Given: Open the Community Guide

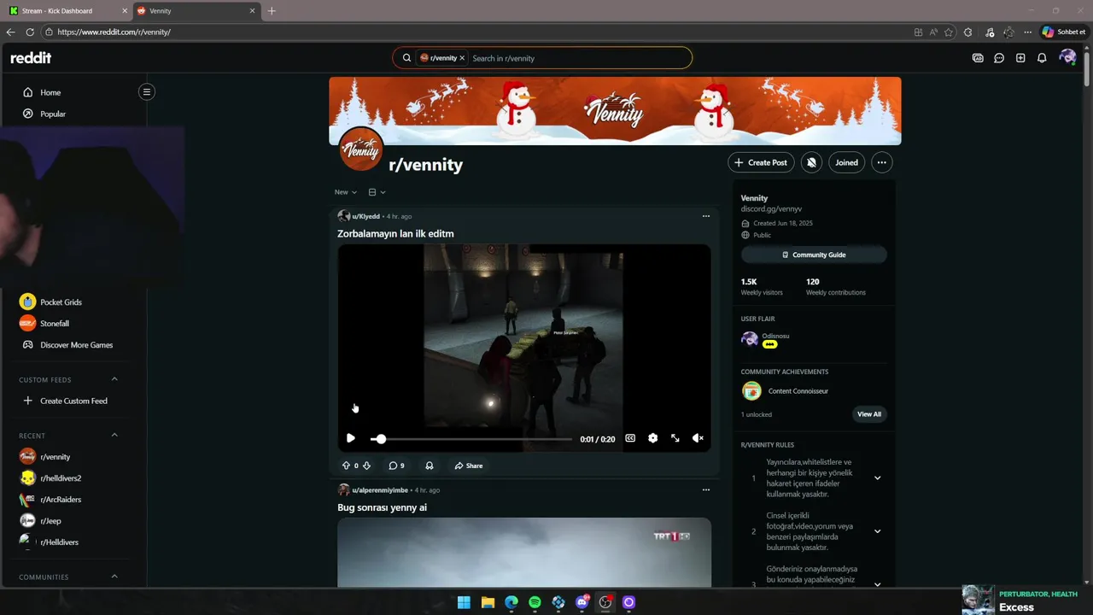Looking at the screenshot, I should pos(814,255).
